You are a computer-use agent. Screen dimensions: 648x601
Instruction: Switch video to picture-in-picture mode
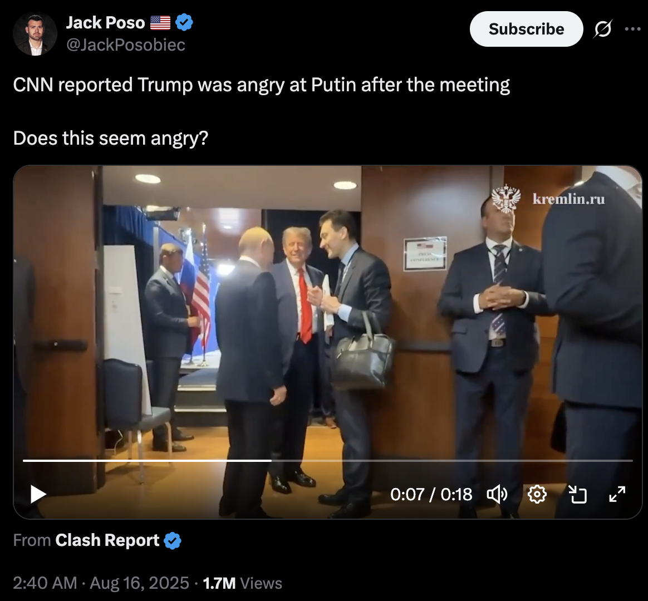click(x=577, y=494)
